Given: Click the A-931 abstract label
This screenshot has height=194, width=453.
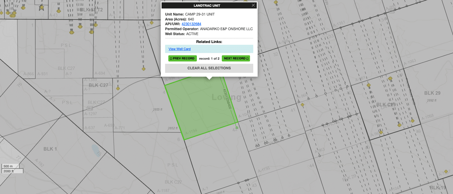Looking at the screenshot, I should [x=42, y=74].
